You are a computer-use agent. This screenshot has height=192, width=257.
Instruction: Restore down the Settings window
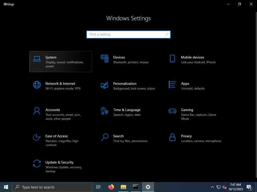(240, 4)
